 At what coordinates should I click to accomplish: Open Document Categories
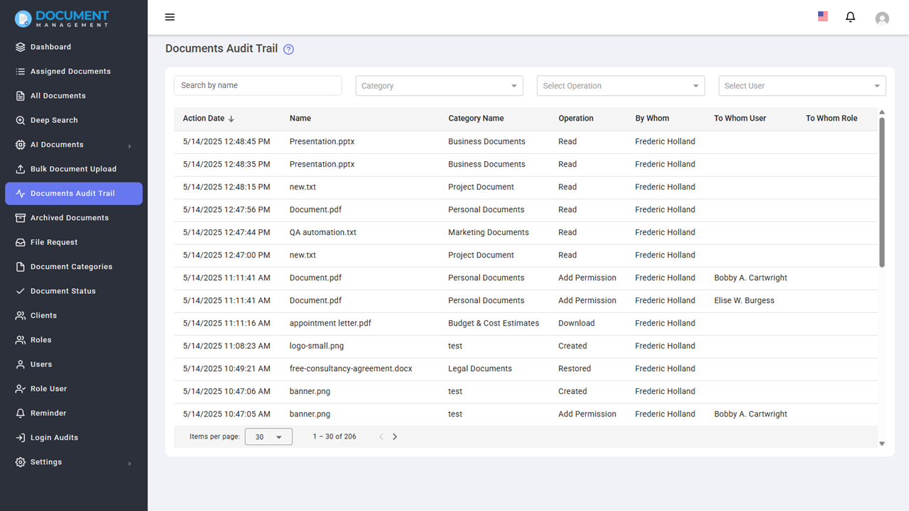click(72, 266)
